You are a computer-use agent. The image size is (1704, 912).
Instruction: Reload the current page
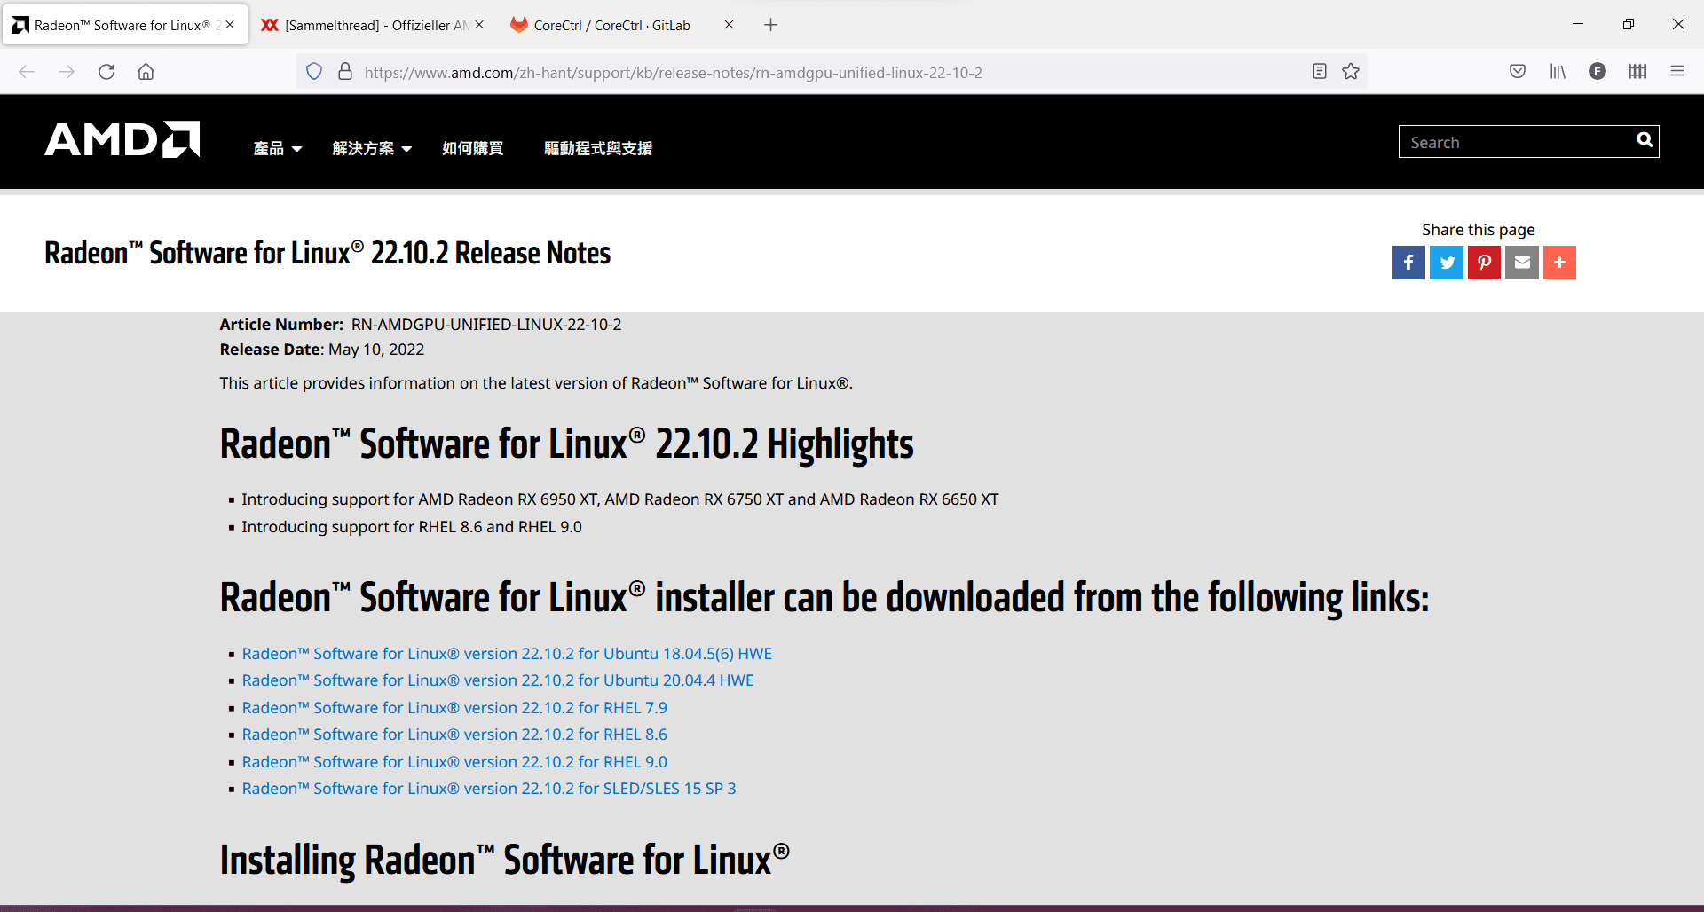[x=106, y=72]
